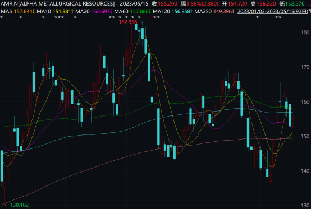Screen dimensions: 311x209
Task: Click the single star marker at far left
Action: (2, 17)
